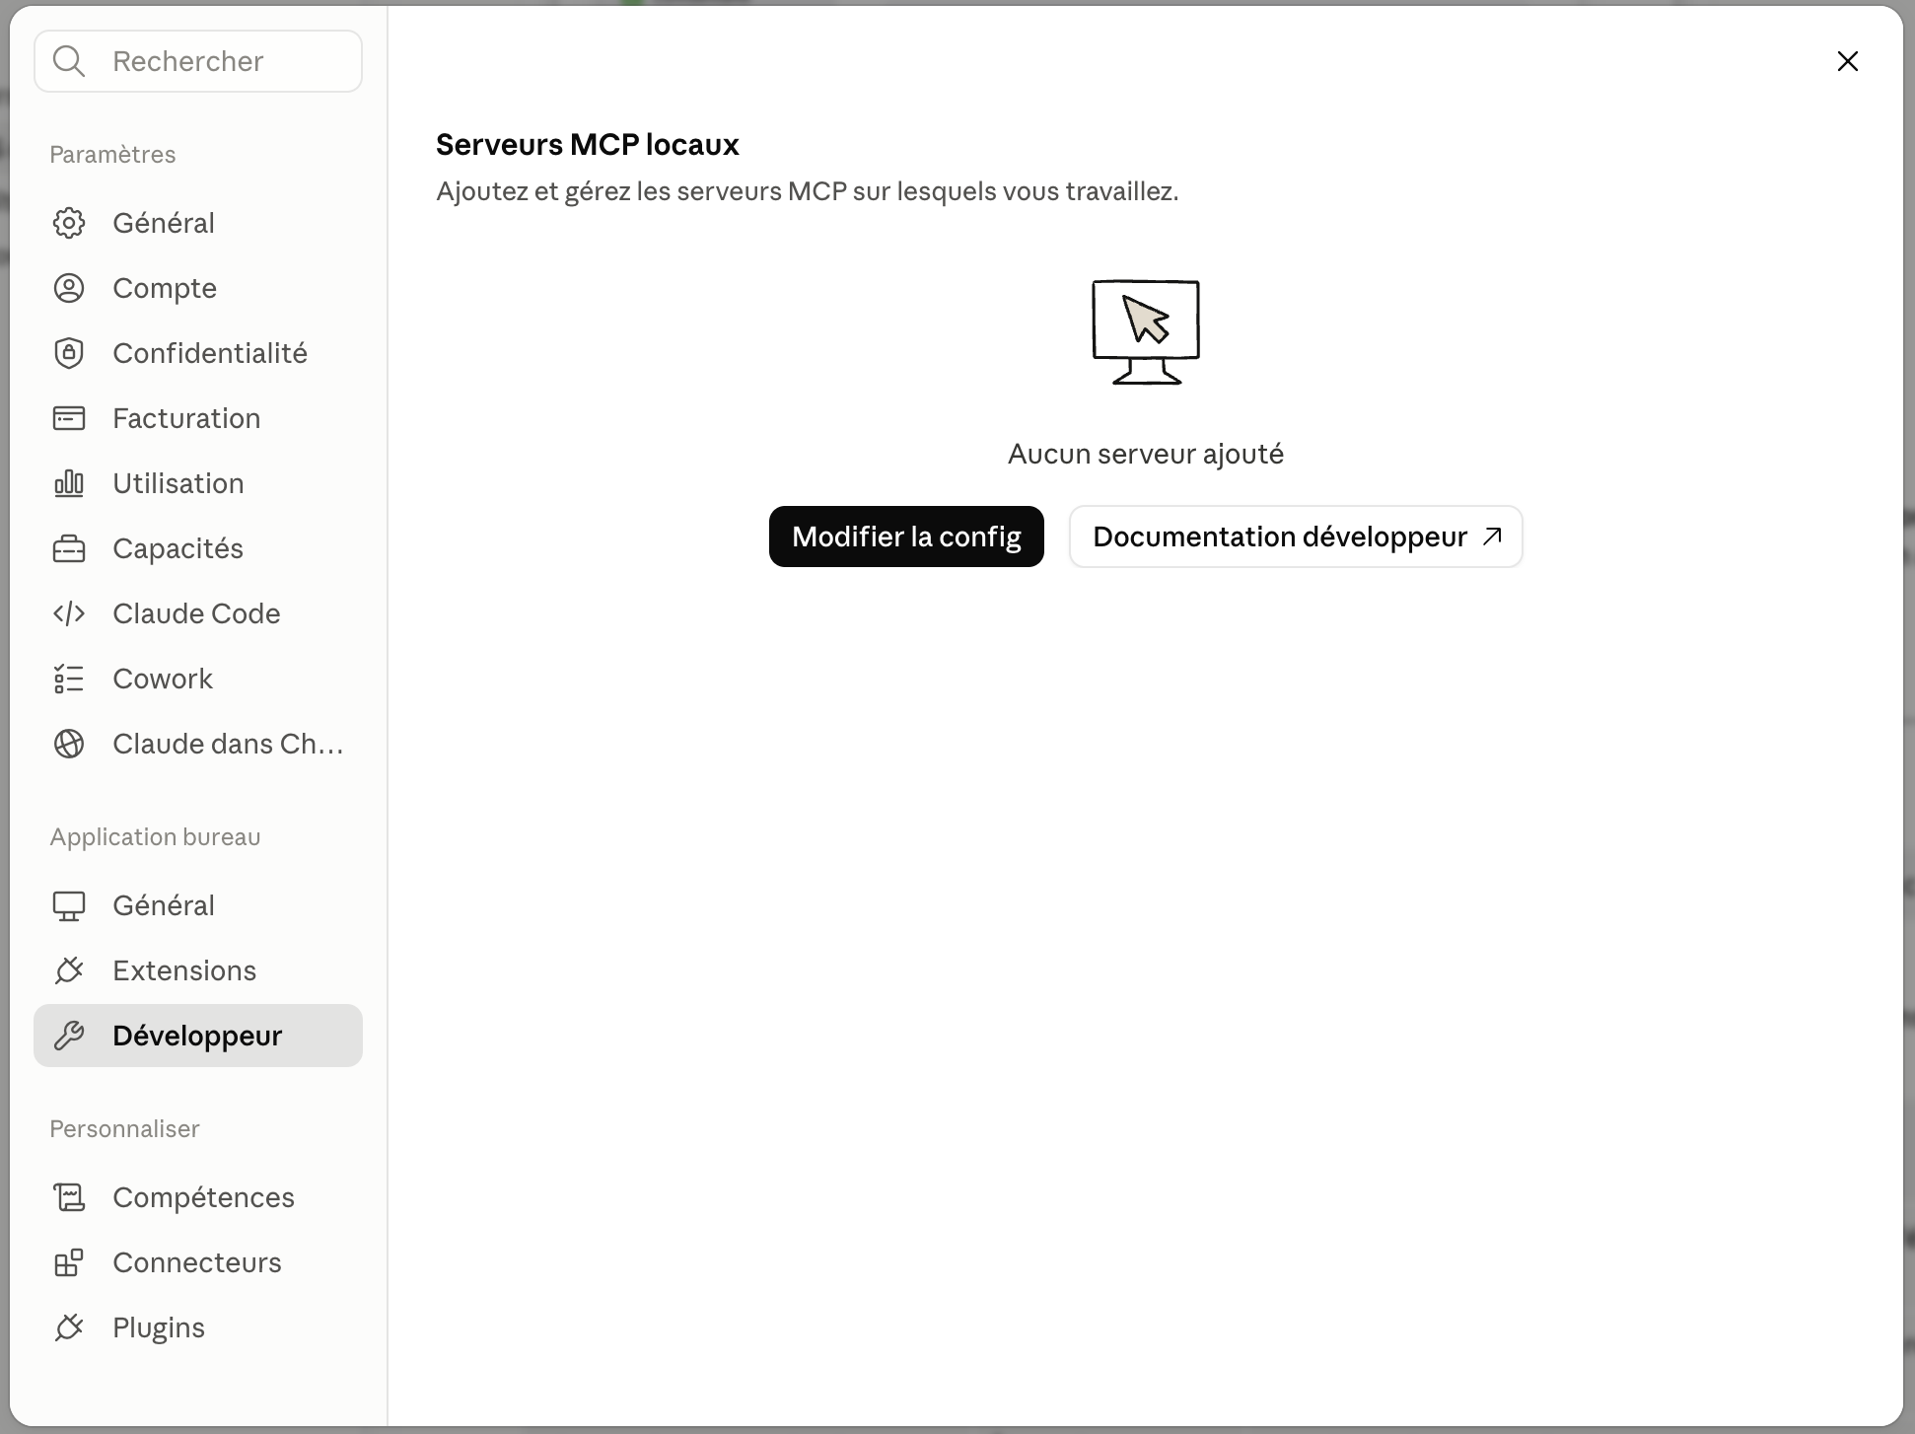
Task: Click the computer monitor illustration
Action: [x=1146, y=332]
